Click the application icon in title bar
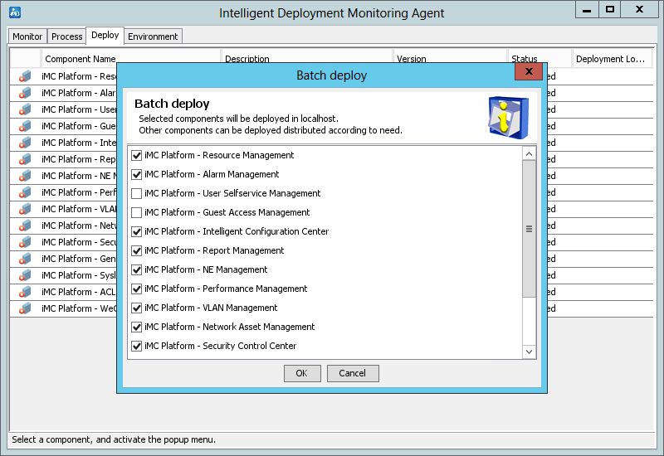Viewport: 664px width, 456px height. tap(15, 12)
